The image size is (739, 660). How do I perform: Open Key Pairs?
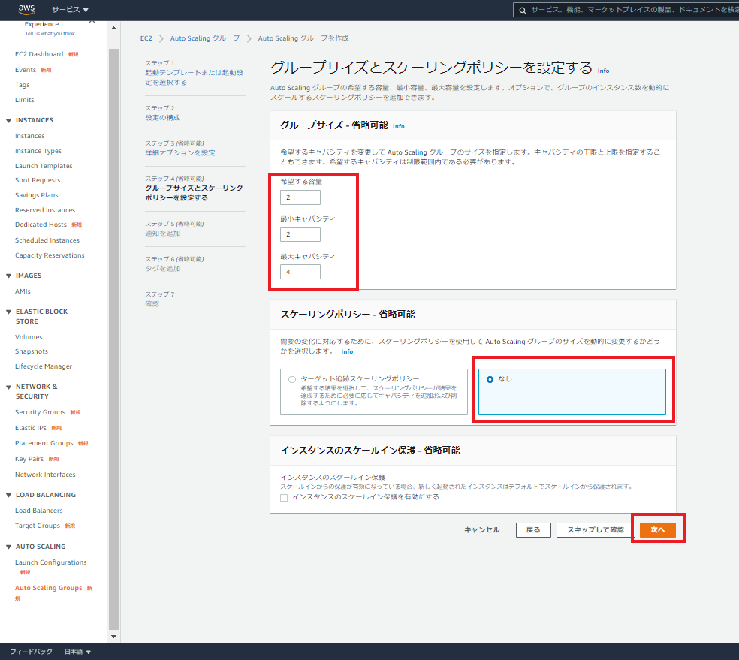click(29, 459)
